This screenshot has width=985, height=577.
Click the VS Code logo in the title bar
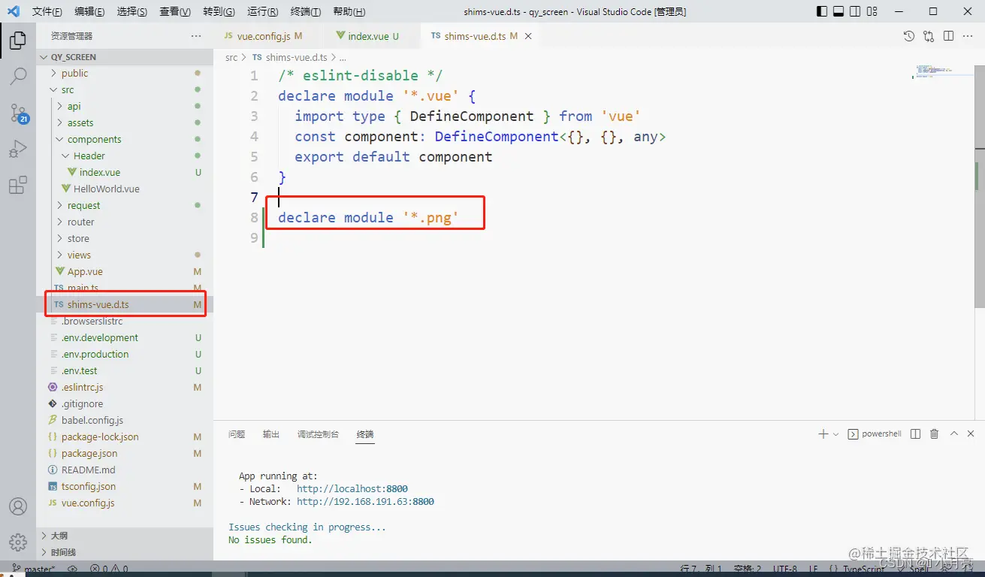(14, 11)
